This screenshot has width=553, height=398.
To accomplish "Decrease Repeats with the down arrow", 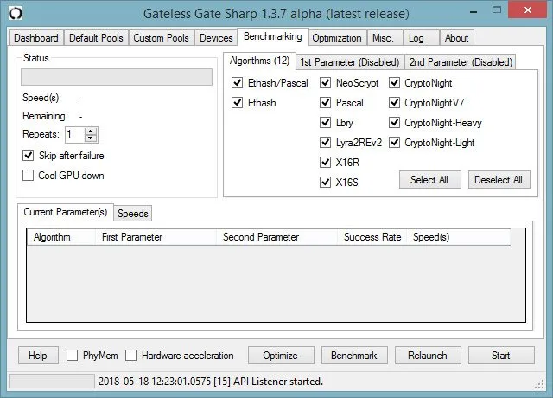I will click(x=91, y=138).
